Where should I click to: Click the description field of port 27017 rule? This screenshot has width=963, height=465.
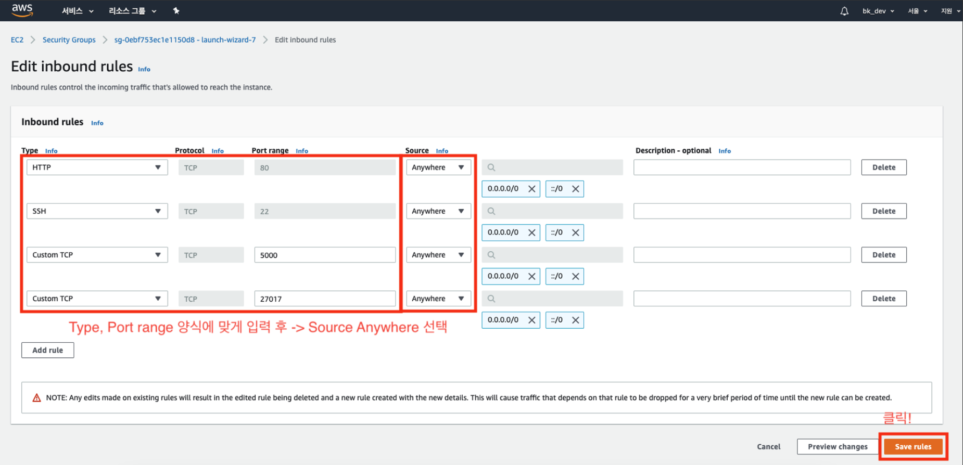(742, 299)
